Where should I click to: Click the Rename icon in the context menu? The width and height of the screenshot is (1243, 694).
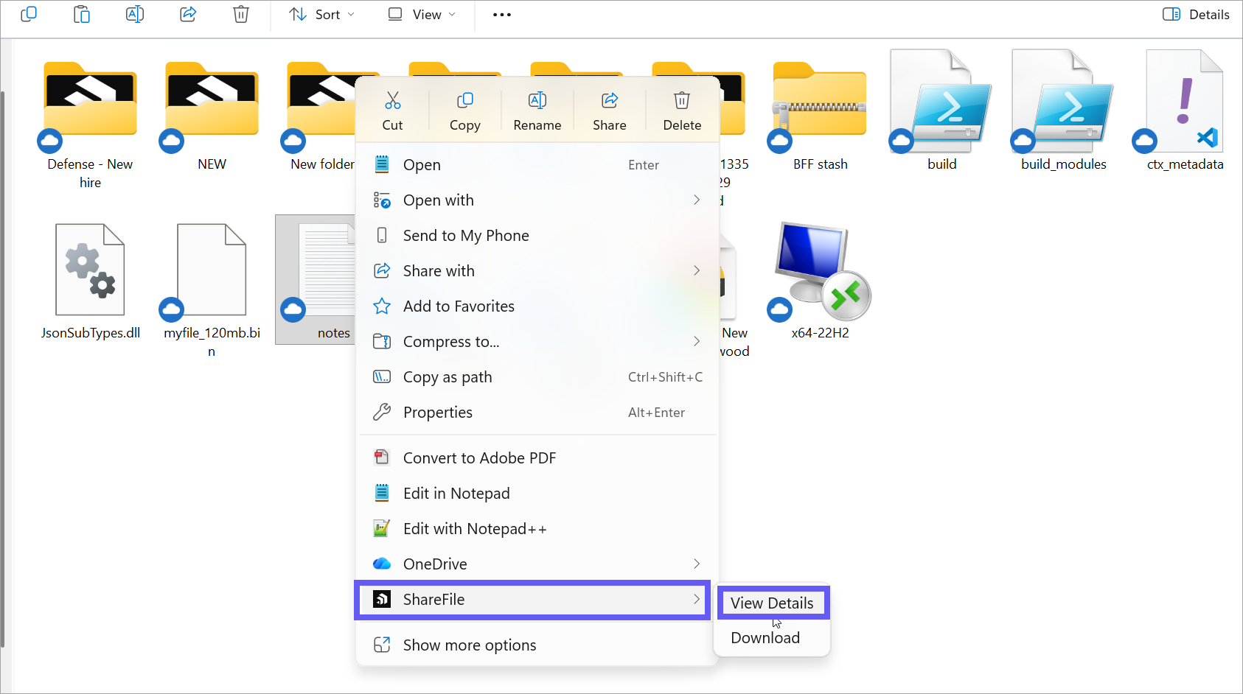tap(537, 100)
